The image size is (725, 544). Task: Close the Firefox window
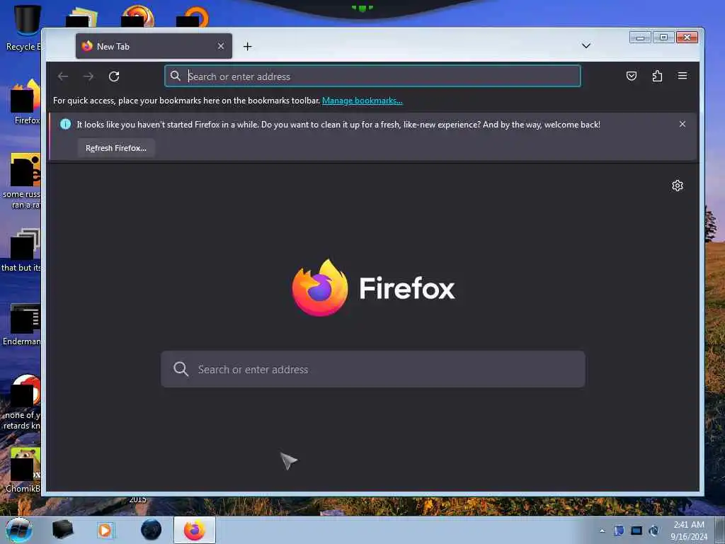687,38
